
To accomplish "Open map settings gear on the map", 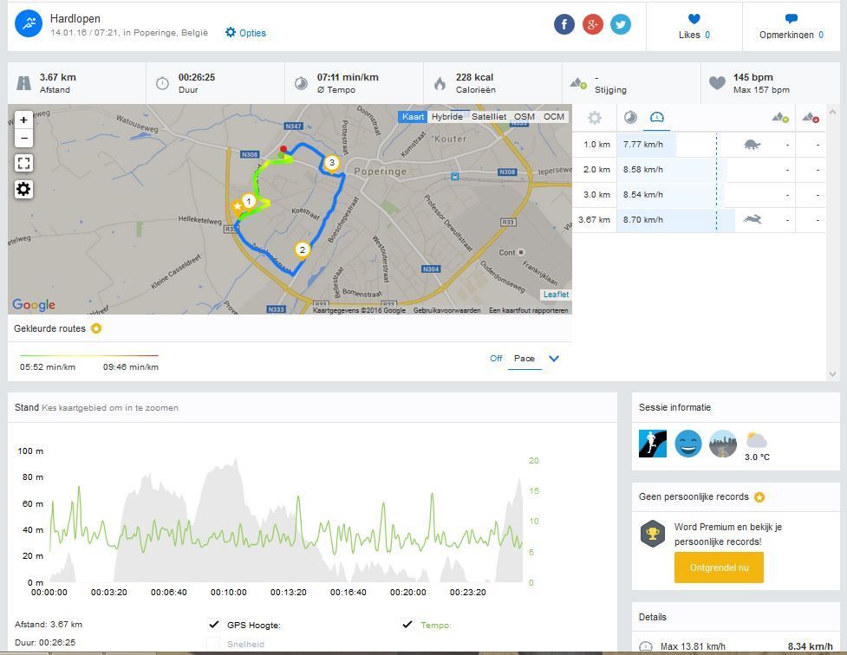I will click(24, 189).
